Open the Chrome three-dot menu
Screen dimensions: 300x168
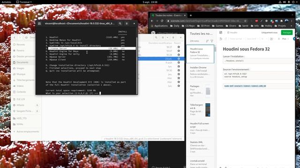click(x=292, y=21)
